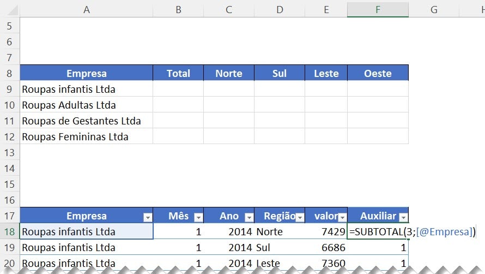Open the Auxiliar column filter dropdown
485x274 pixels.
pos(403,217)
